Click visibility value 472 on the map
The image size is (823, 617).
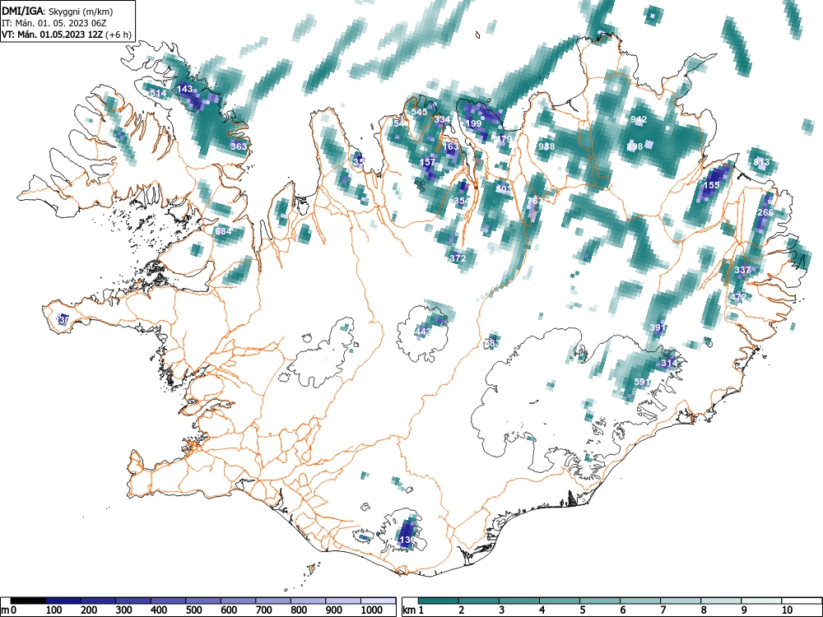pos(738,297)
